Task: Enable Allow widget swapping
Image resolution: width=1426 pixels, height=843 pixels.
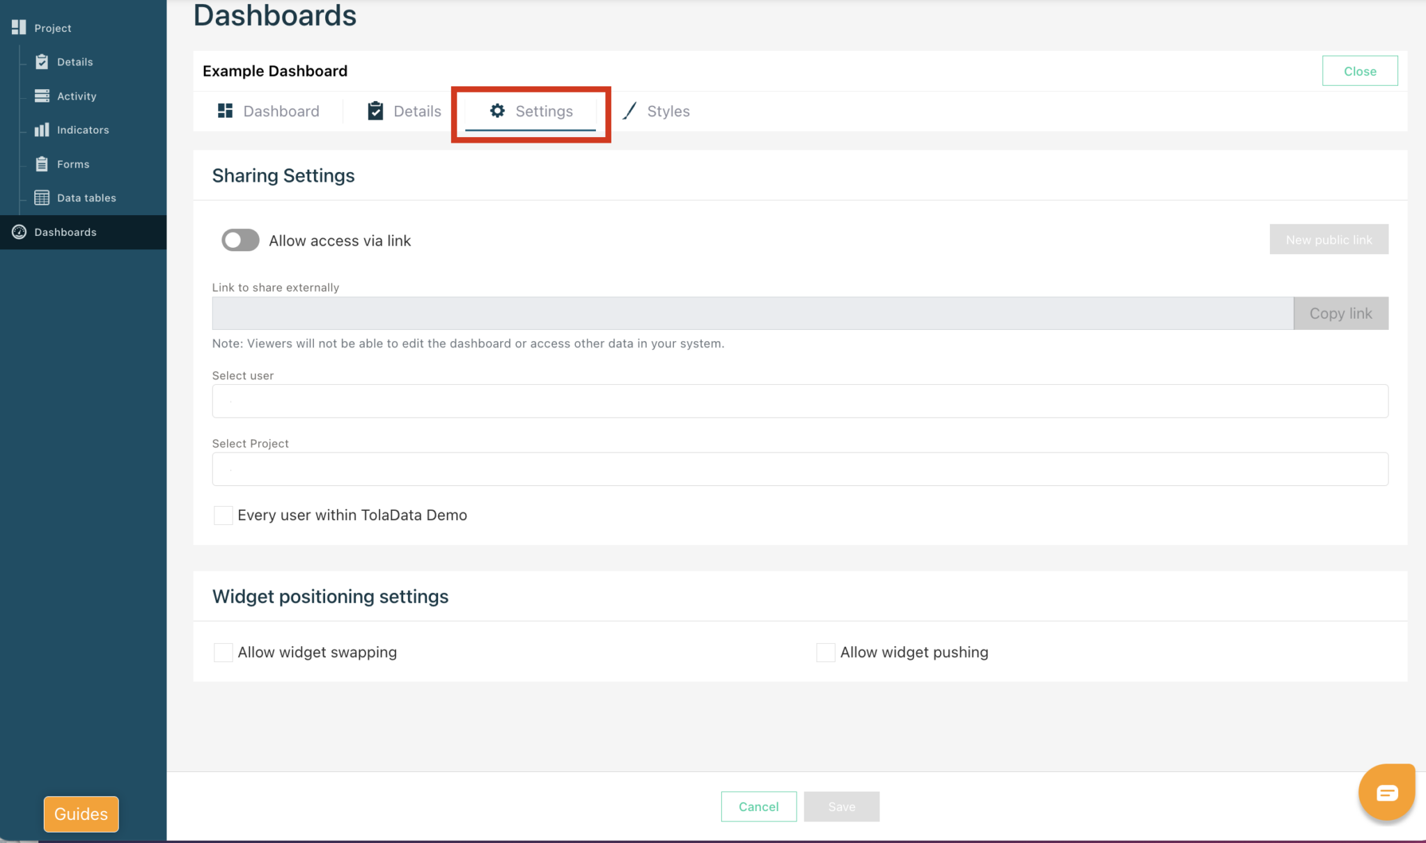Action: tap(223, 652)
